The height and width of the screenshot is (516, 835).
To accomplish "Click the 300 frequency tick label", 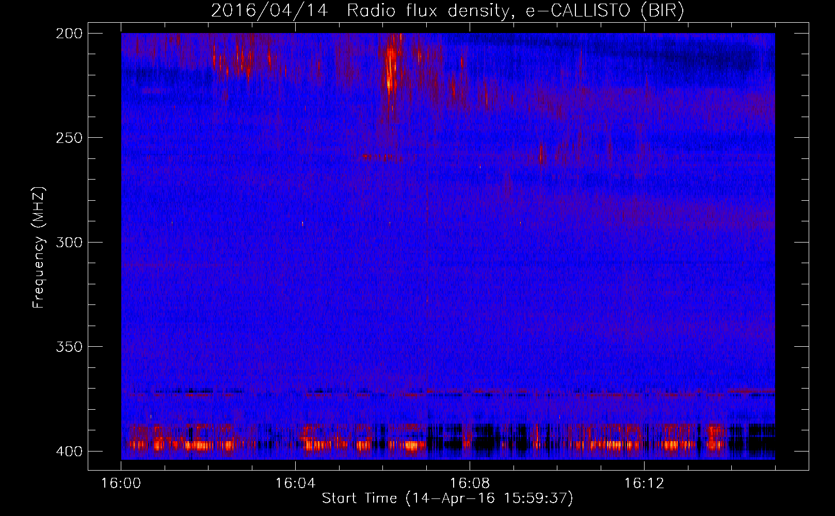I will click(x=69, y=242).
